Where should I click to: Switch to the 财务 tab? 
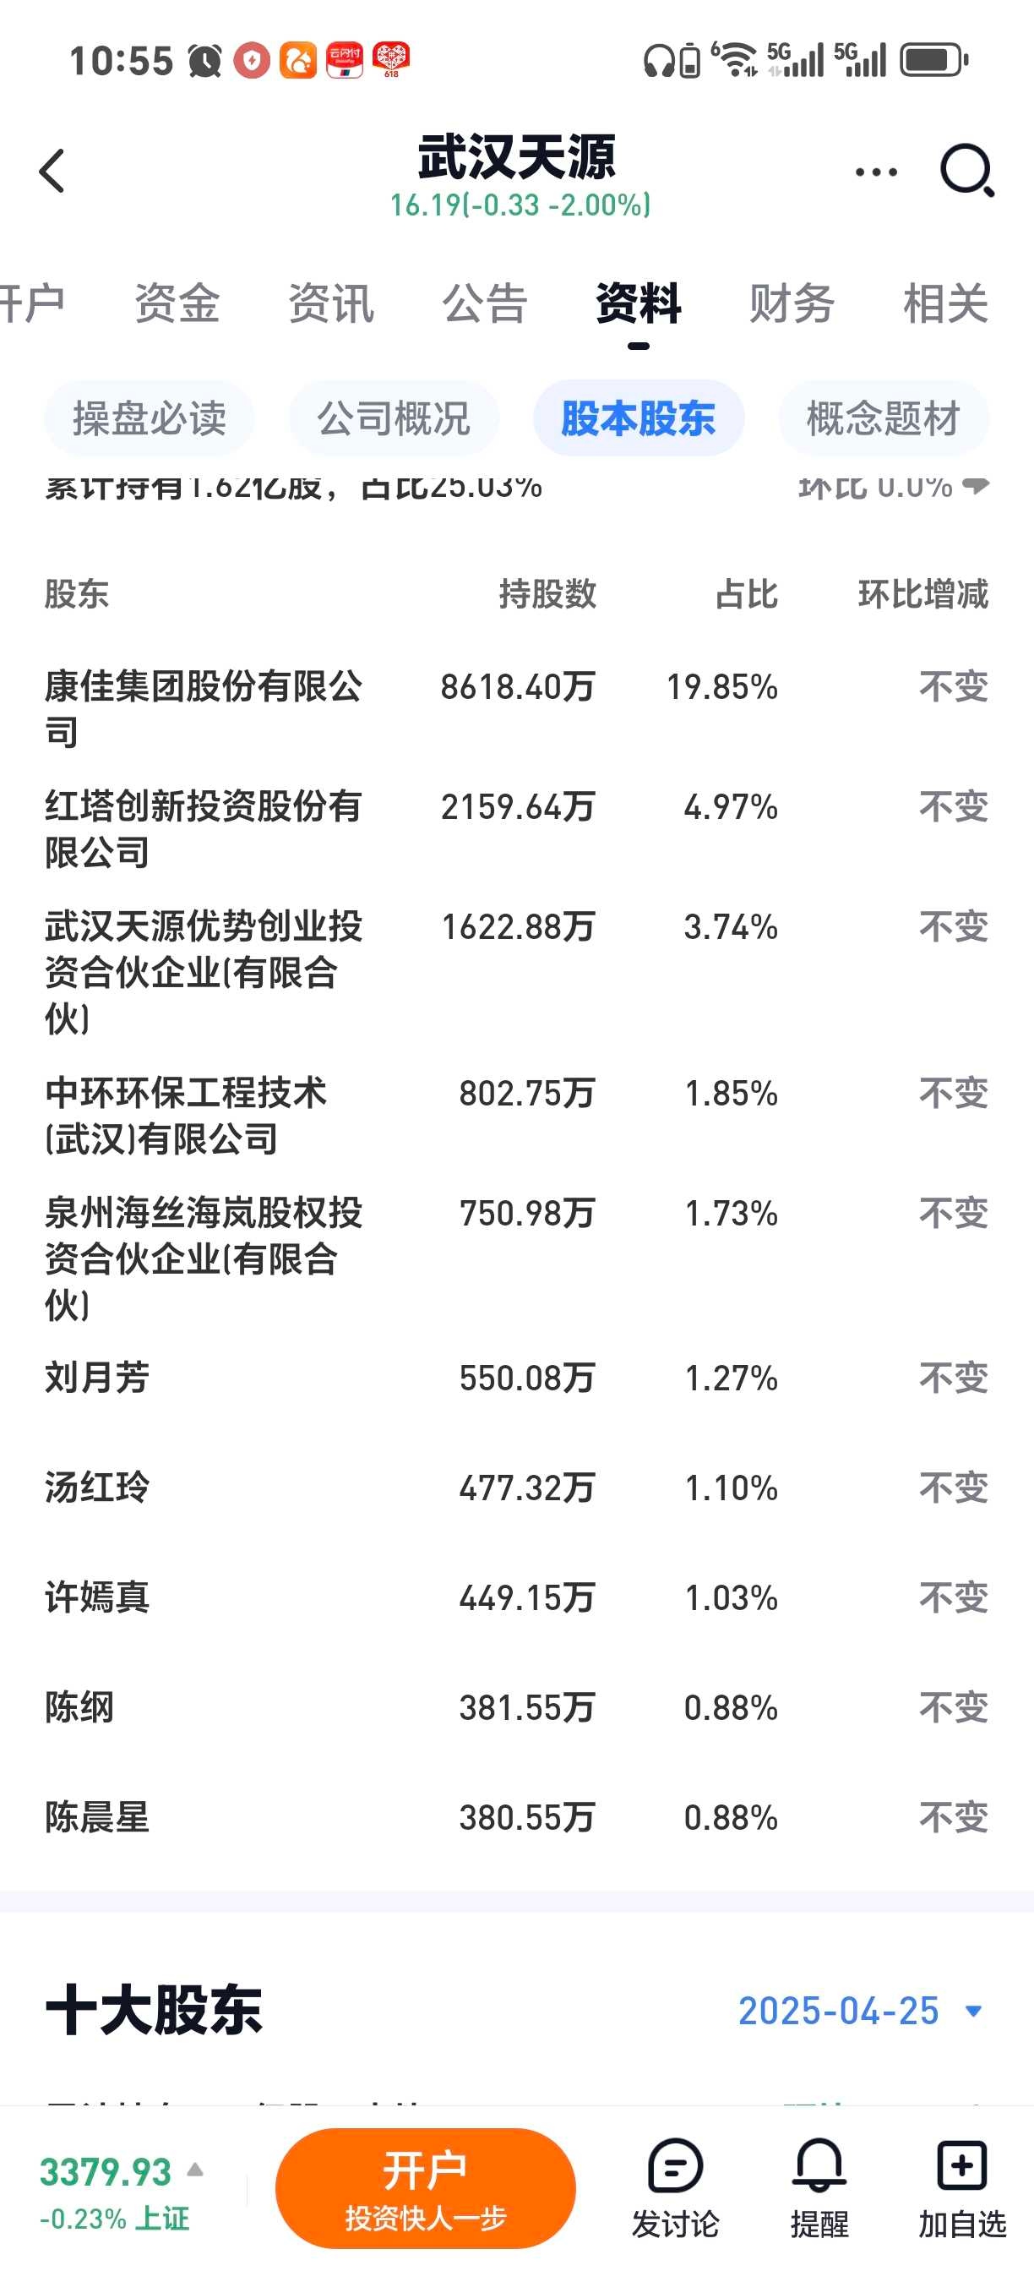(x=792, y=303)
